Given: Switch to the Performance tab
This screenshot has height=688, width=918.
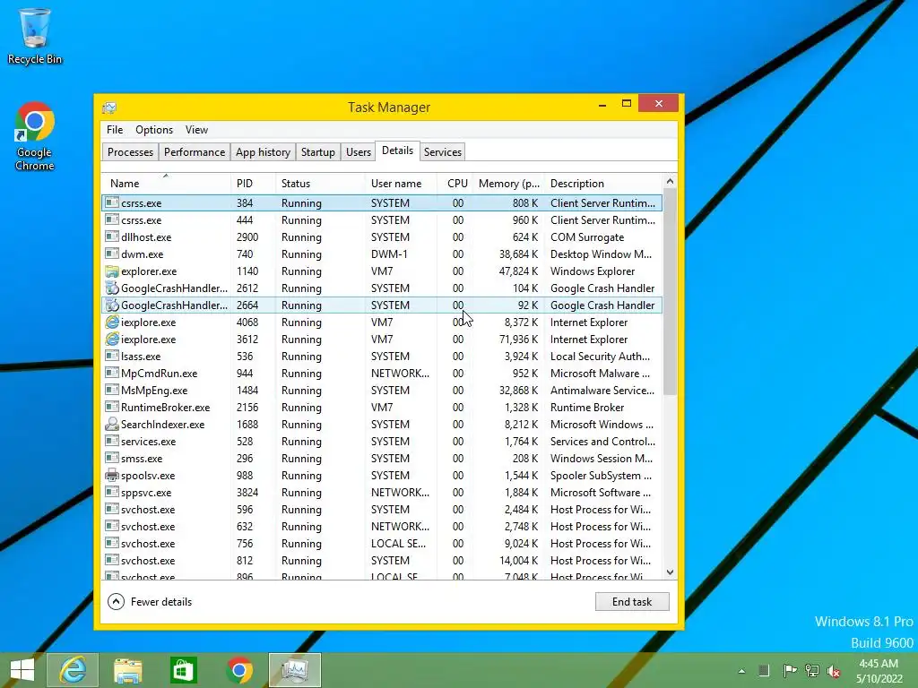Looking at the screenshot, I should (x=195, y=152).
